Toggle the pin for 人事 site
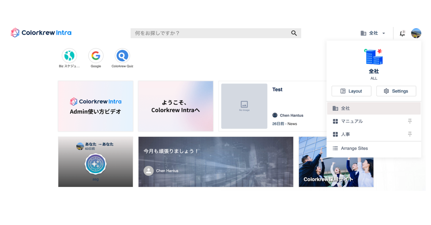This screenshot has width=431, height=225. [410, 134]
